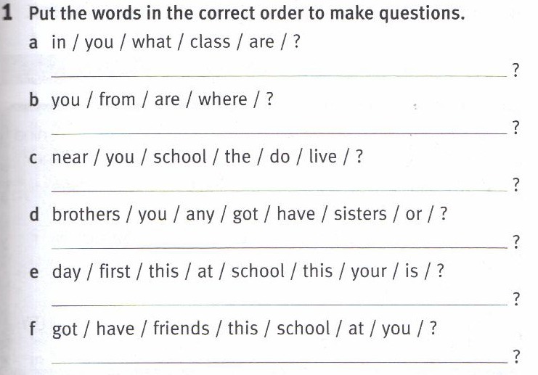
Task: Click the letter label 'f'
Action: click(x=33, y=329)
